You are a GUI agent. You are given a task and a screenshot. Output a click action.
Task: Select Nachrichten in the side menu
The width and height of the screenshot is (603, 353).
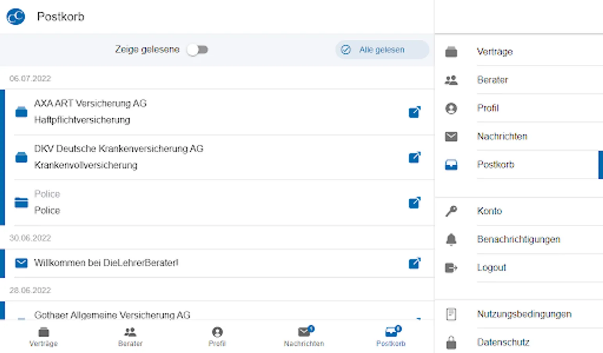519,136
